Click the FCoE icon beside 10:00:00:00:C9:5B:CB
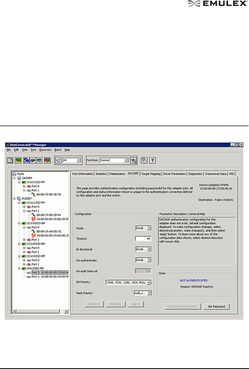The width and height of the screenshot is (249, 369). (34, 219)
